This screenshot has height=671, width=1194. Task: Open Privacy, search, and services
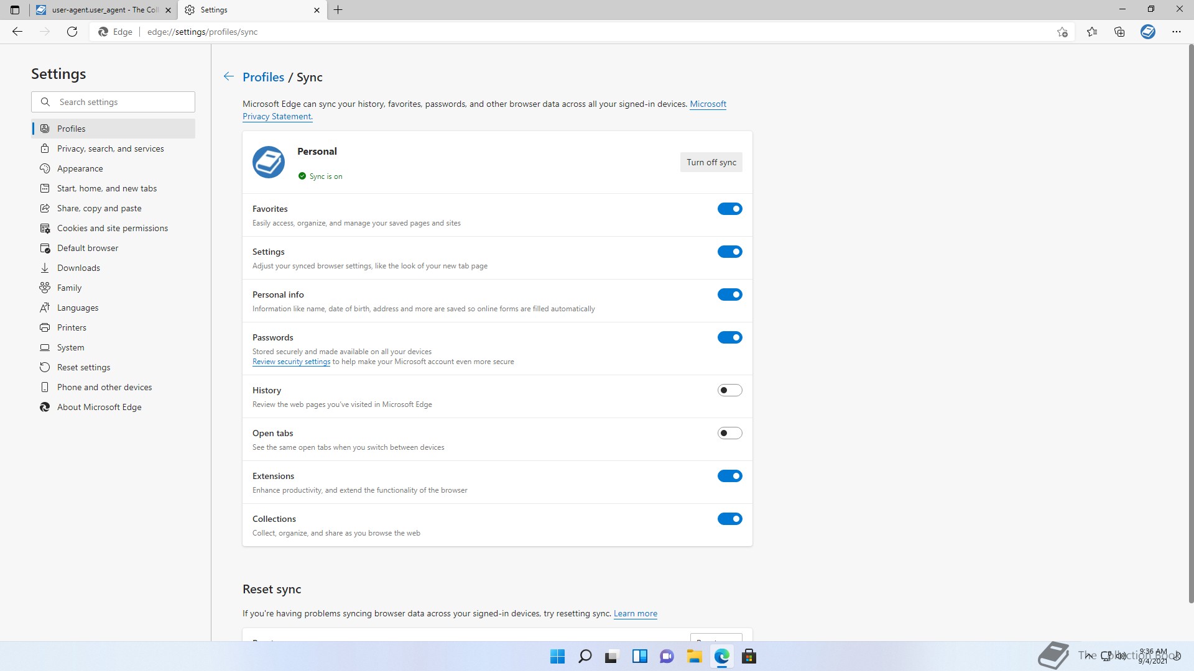pos(113,148)
